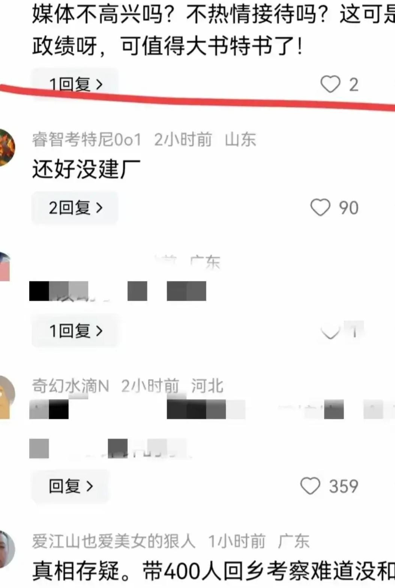Open username 睿智考特尼0o1
Viewport: 395px width, 588px height.
(x=87, y=140)
